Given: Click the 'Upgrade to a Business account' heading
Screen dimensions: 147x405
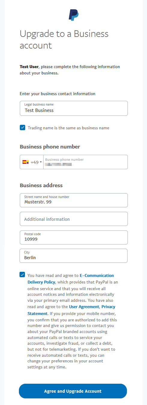Looking at the screenshot, I should coord(64,39).
